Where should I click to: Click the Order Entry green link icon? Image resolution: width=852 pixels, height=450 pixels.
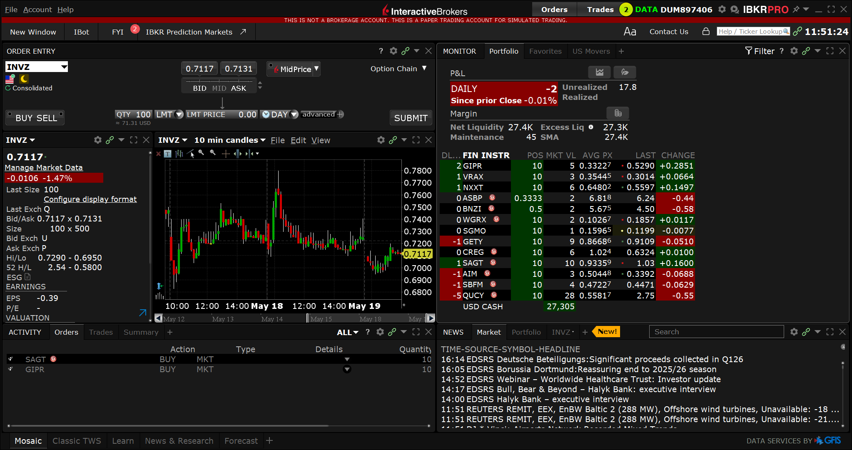(405, 51)
